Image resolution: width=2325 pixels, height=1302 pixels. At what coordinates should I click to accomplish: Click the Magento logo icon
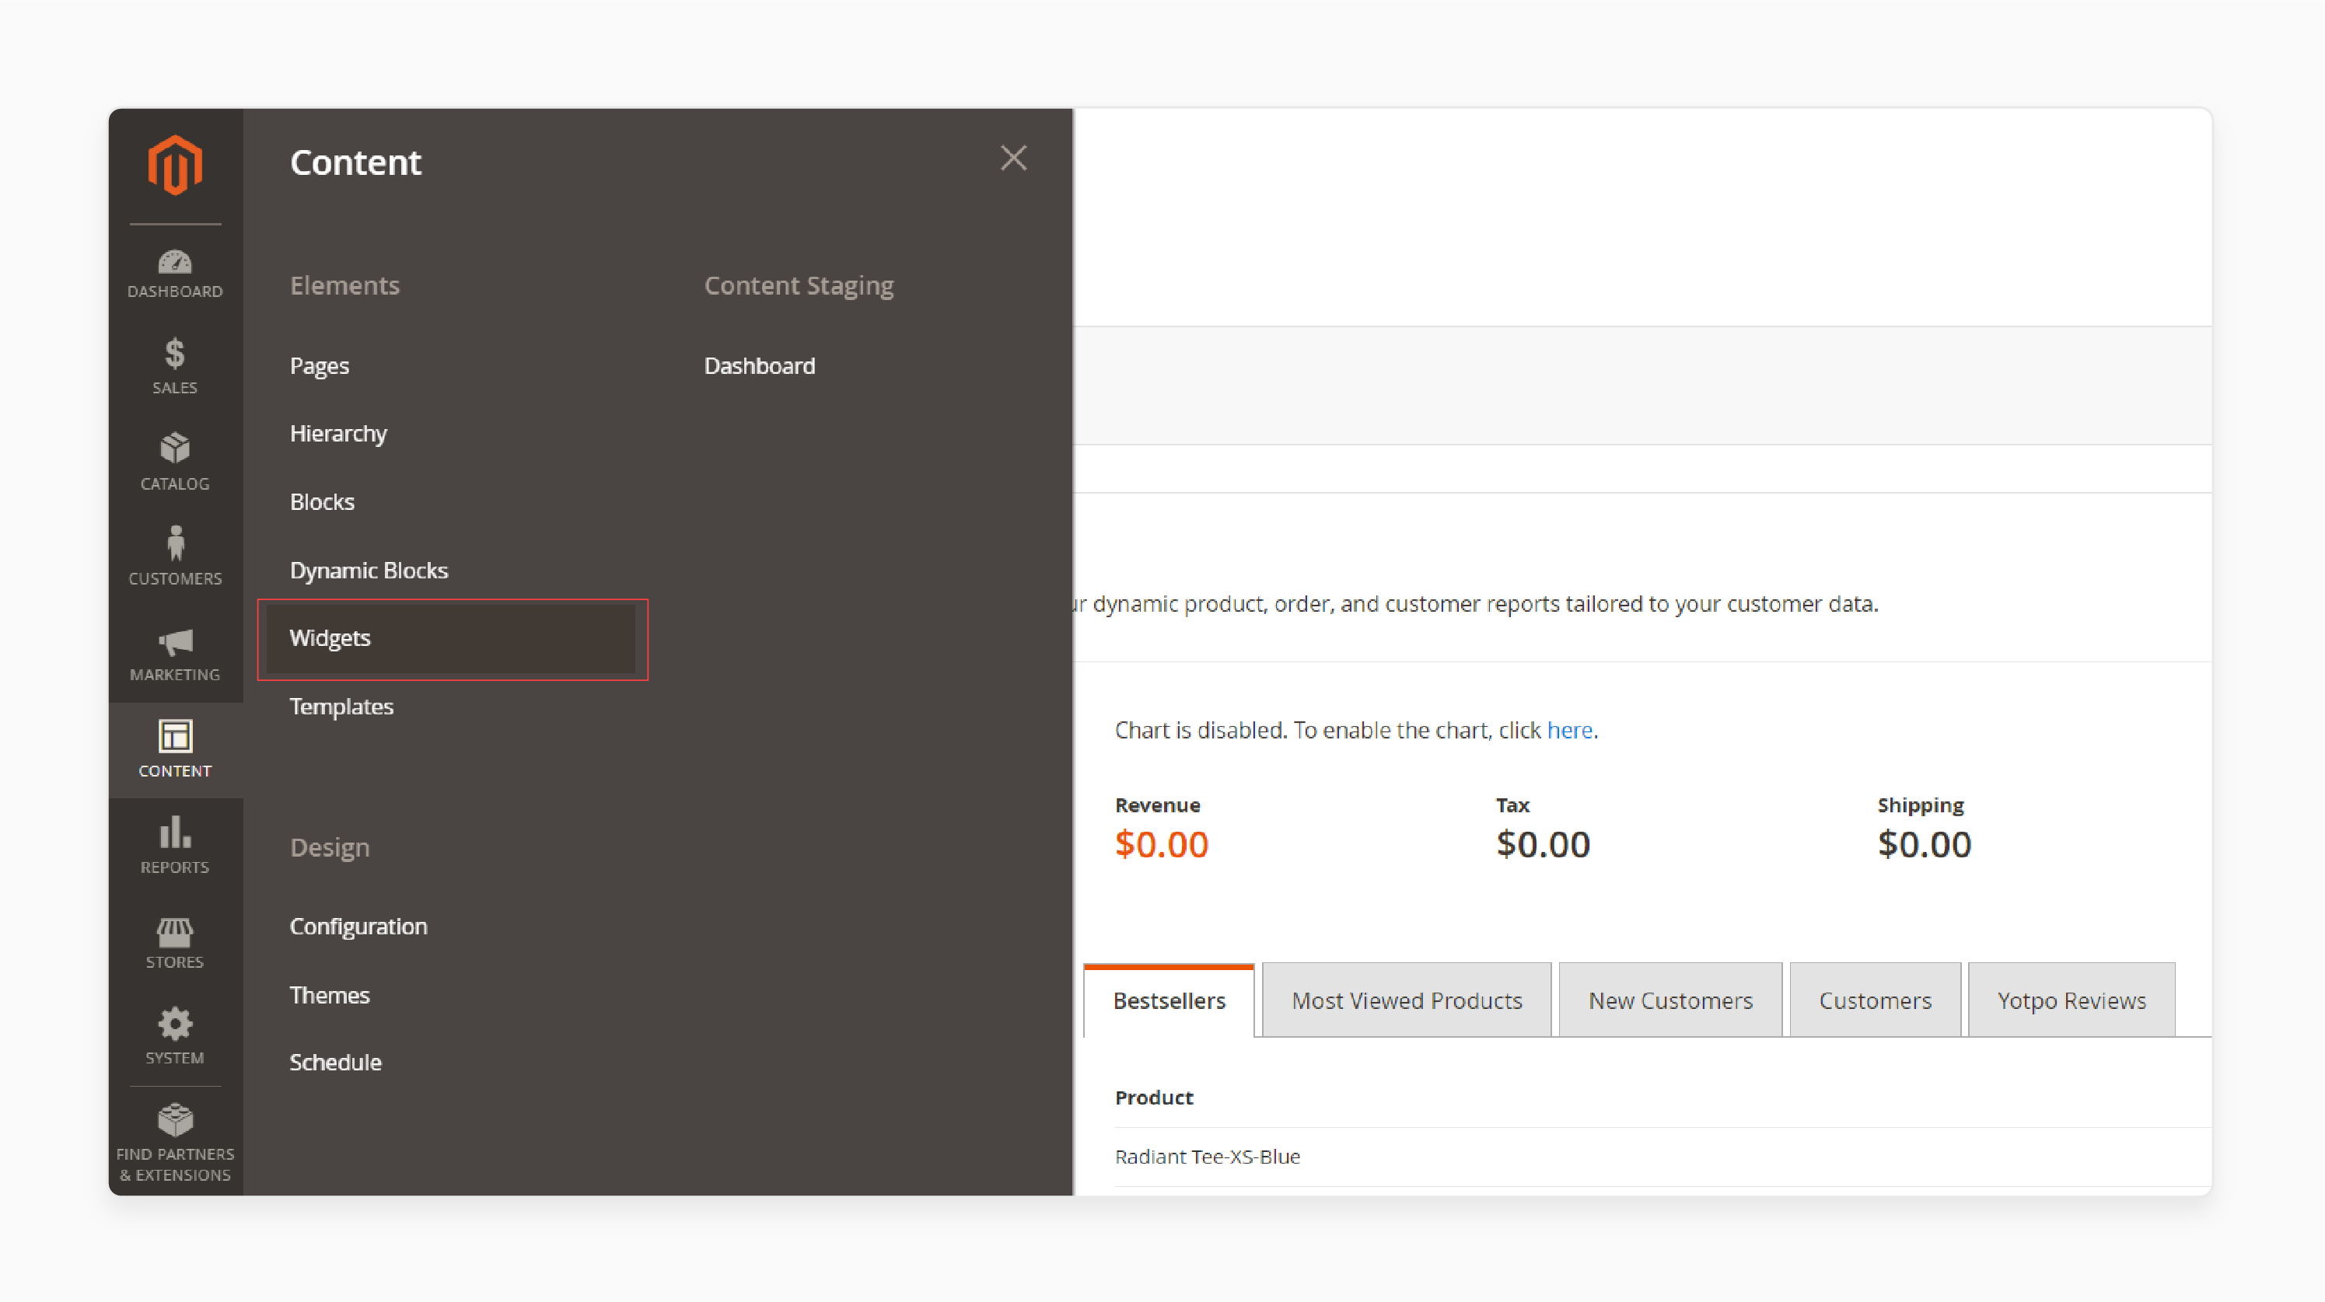(175, 165)
